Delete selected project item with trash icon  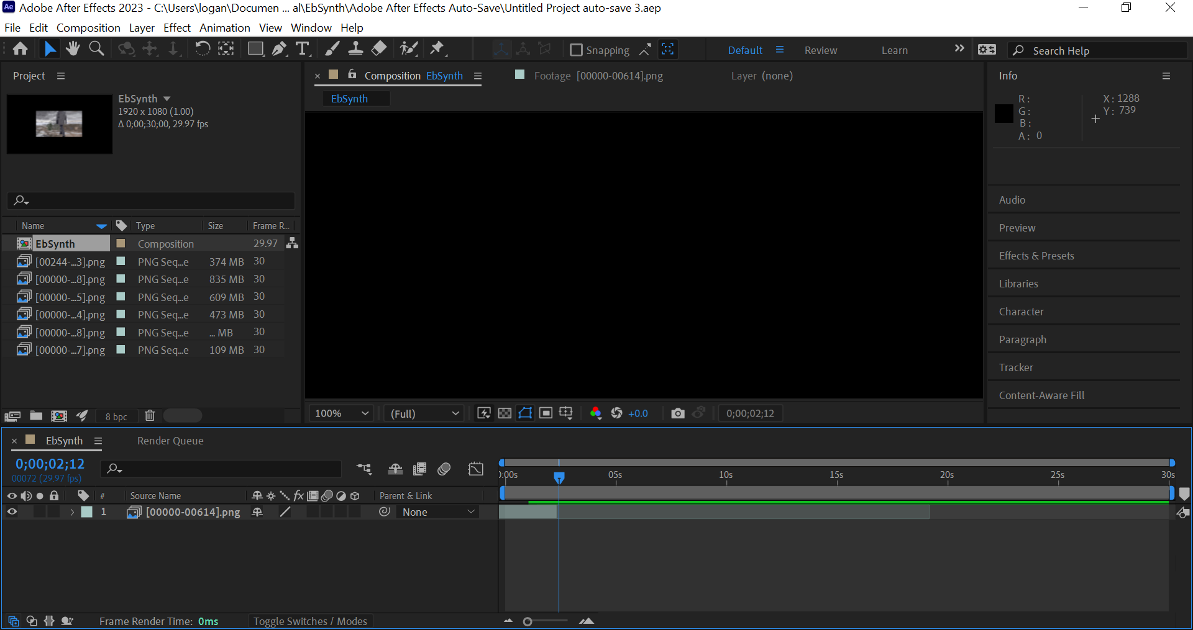click(150, 416)
